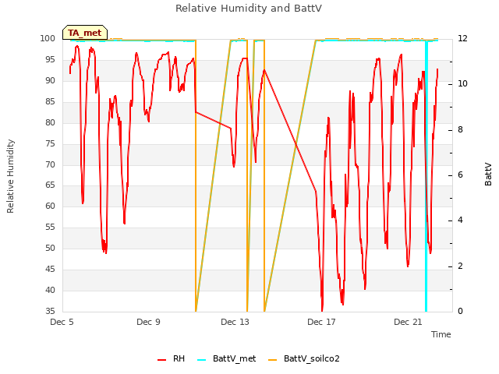
Task: Click the orange BattV_soilco2 legend color marker
Action: coord(272,360)
